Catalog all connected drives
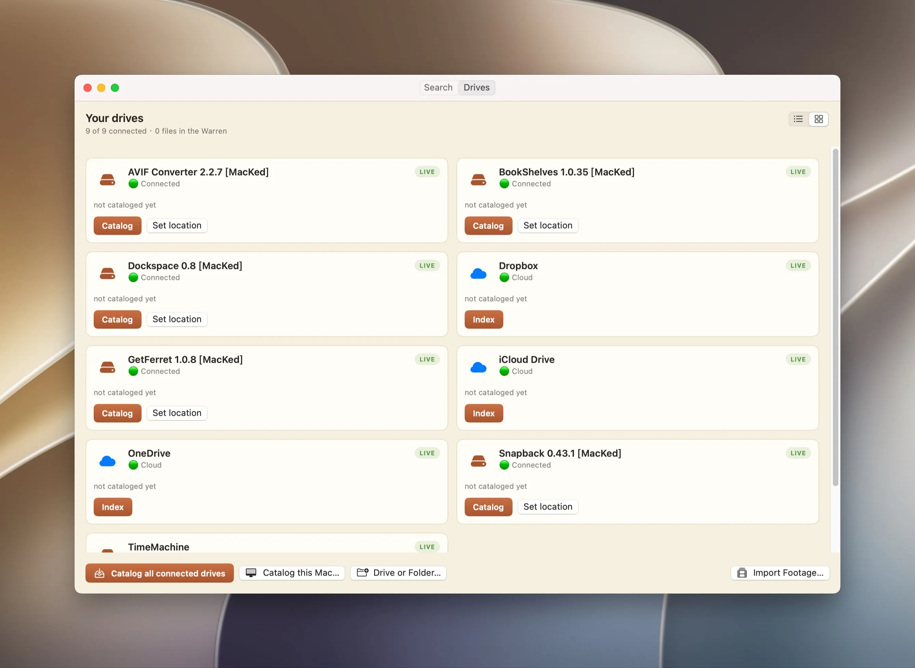The height and width of the screenshot is (668, 915). [x=160, y=573]
